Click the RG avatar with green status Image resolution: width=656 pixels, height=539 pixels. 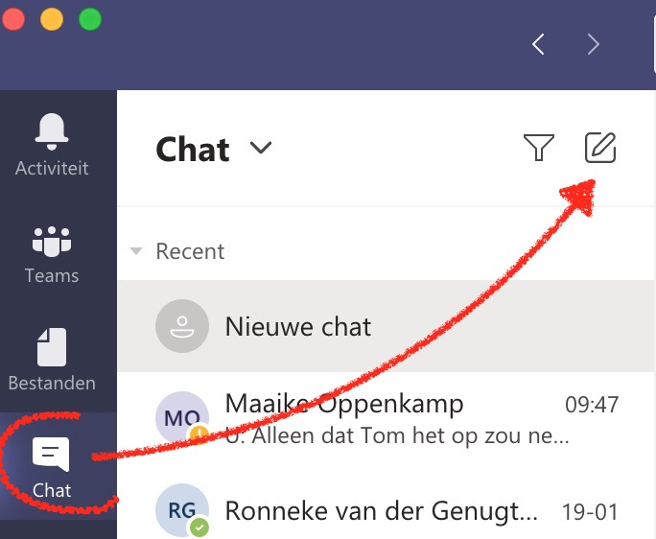pos(182,510)
